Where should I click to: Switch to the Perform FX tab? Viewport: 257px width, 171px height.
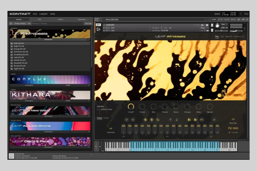point(239,36)
